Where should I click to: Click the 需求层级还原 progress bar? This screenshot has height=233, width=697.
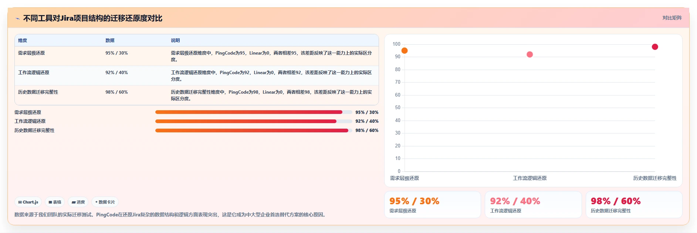pyautogui.click(x=254, y=112)
